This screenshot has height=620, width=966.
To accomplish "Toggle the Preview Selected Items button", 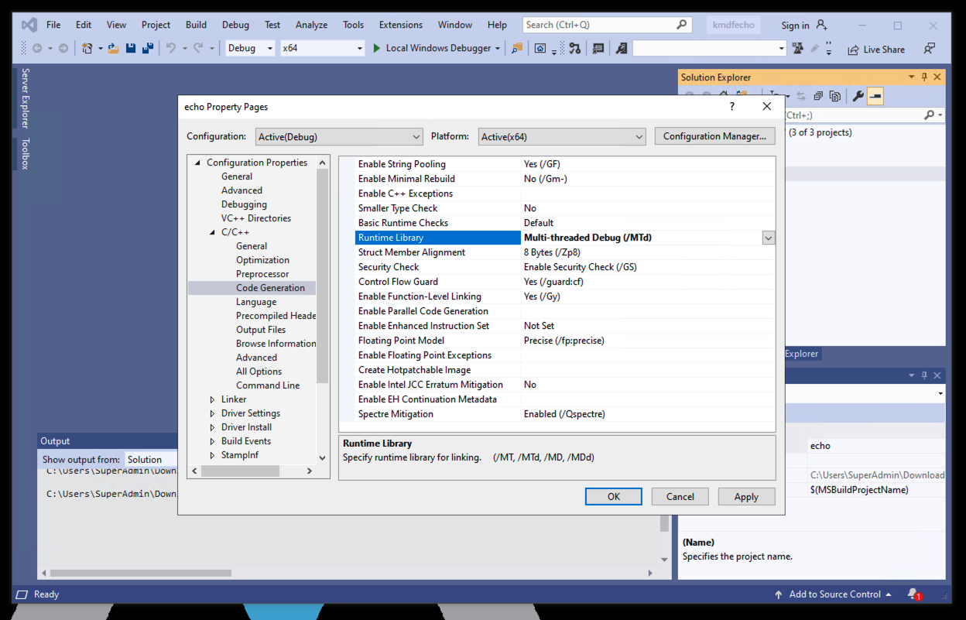I will click(x=875, y=96).
